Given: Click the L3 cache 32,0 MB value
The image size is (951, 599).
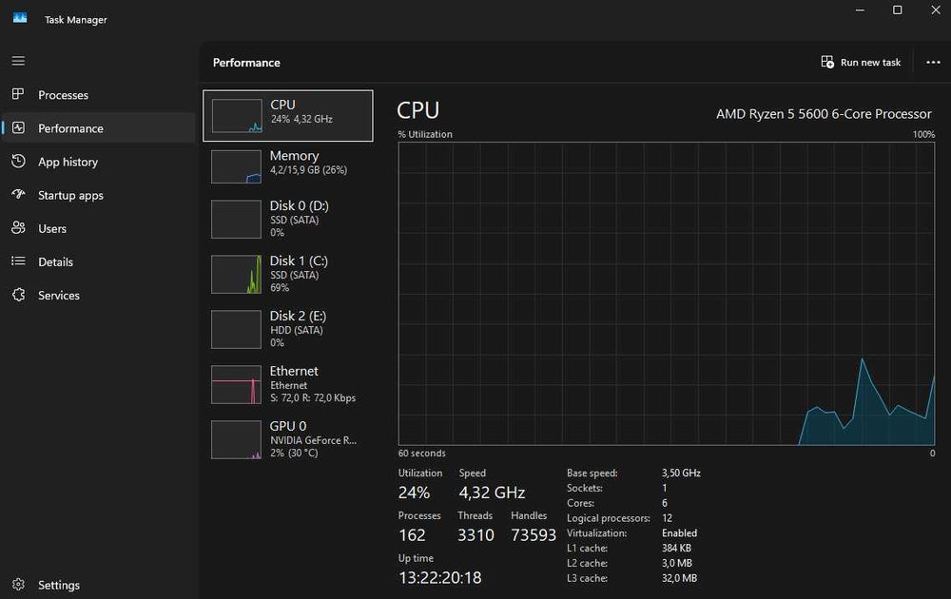Looking at the screenshot, I should pos(679,578).
